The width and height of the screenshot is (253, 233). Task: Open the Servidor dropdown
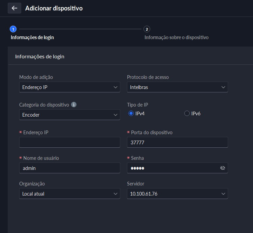(x=177, y=194)
